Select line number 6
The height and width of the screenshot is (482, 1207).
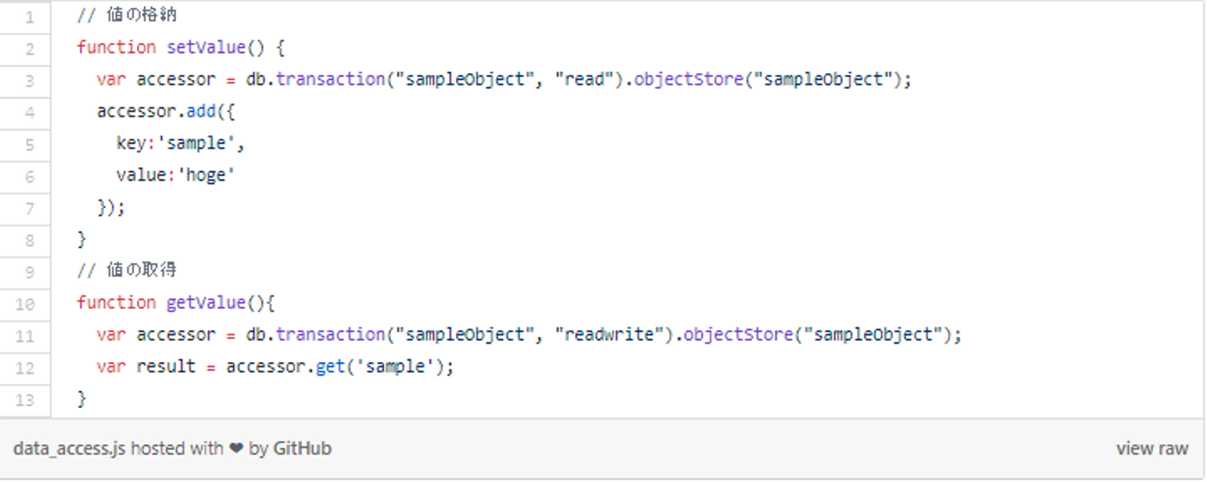click(x=30, y=176)
